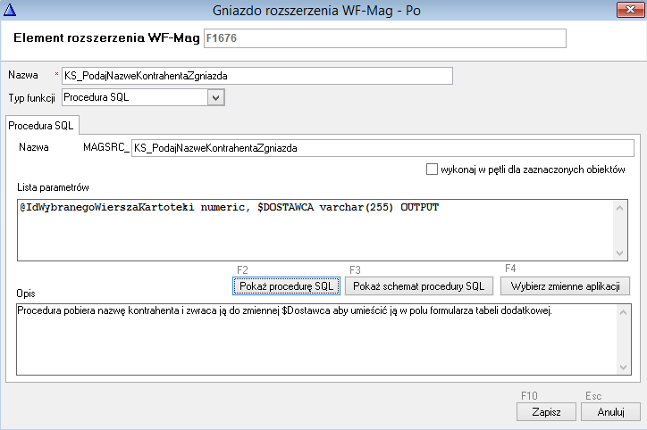Image resolution: width=647 pixels, height=430 pixels.
Task: Click the MAGSRC_ procedure name field
Action: [382, 148]
